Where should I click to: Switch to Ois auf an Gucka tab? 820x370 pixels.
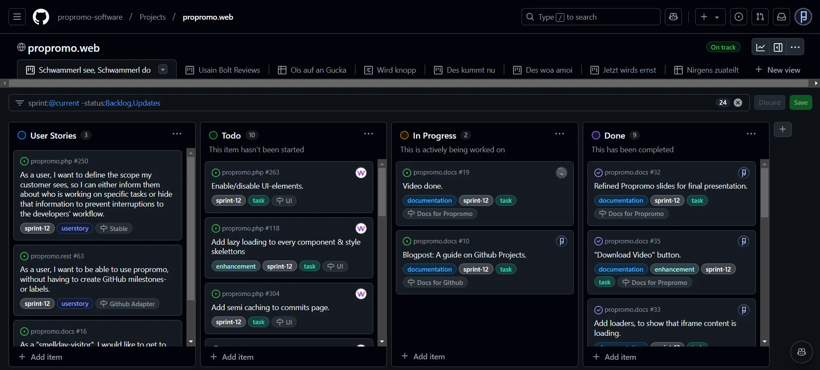312,70
